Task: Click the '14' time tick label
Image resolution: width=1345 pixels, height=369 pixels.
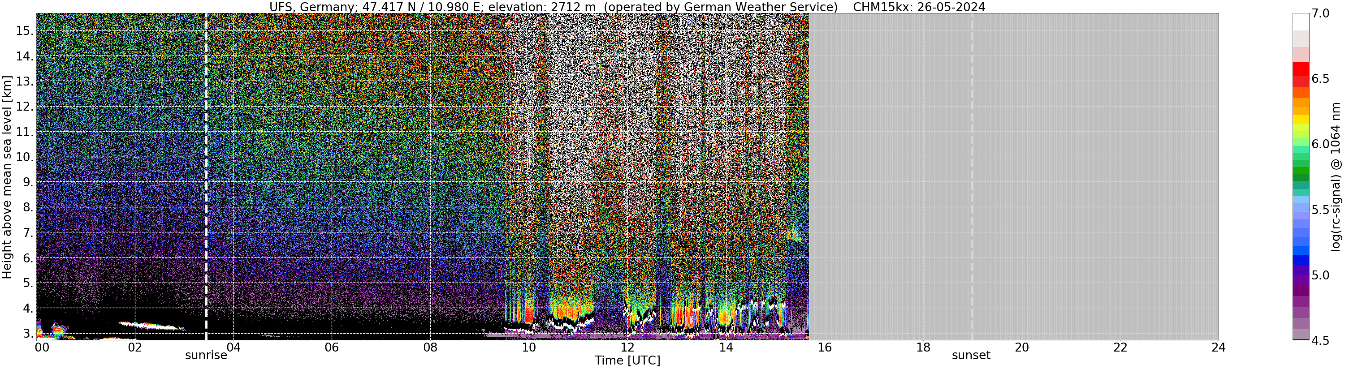Action: coord(726,347)
